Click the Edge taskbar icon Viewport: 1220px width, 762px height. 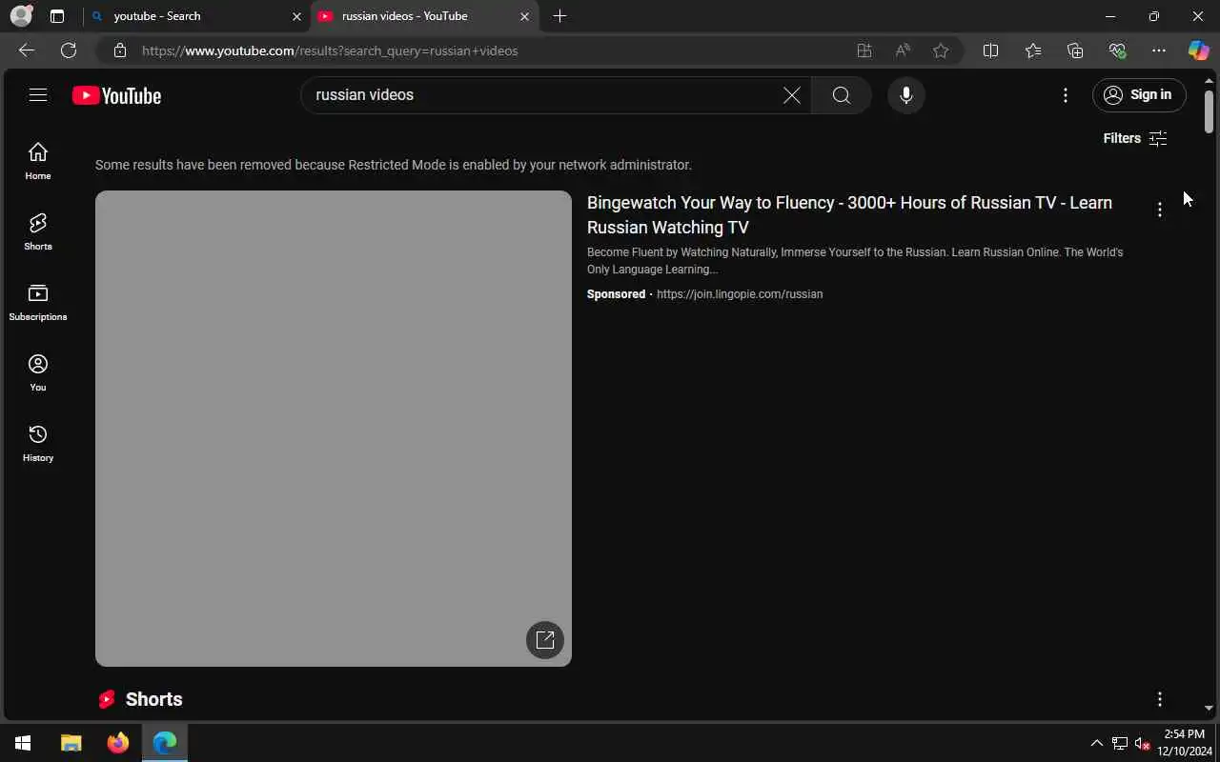coord(165,743)
